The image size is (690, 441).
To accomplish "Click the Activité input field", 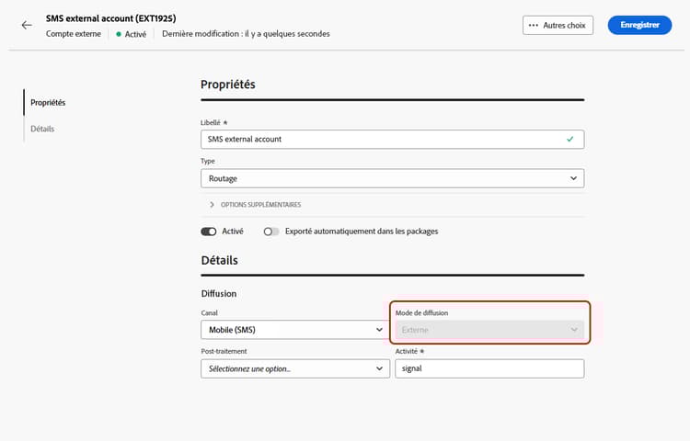I will coord(489,368).
